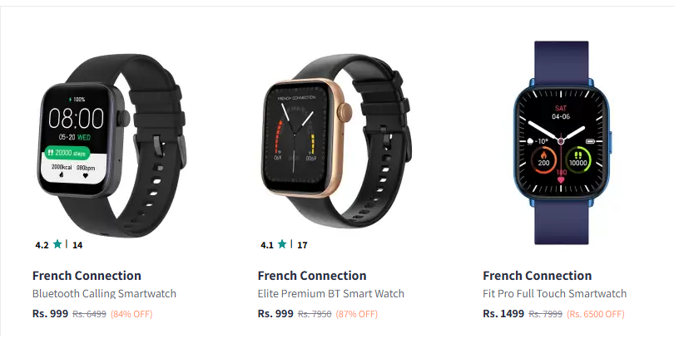The height and width of the screenshot is (348, 674).
Task: Open the Elite Premium BT Smart Watch title
Action: point(331,293)
